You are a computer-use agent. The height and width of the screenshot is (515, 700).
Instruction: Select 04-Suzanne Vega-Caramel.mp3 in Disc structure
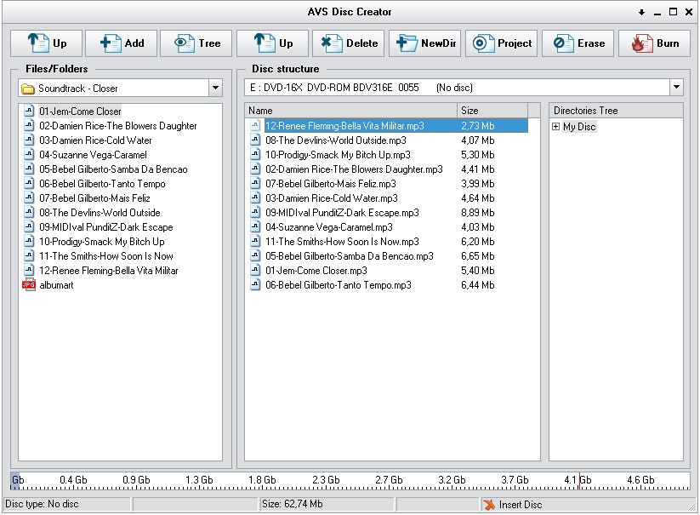tap(329, 227)
